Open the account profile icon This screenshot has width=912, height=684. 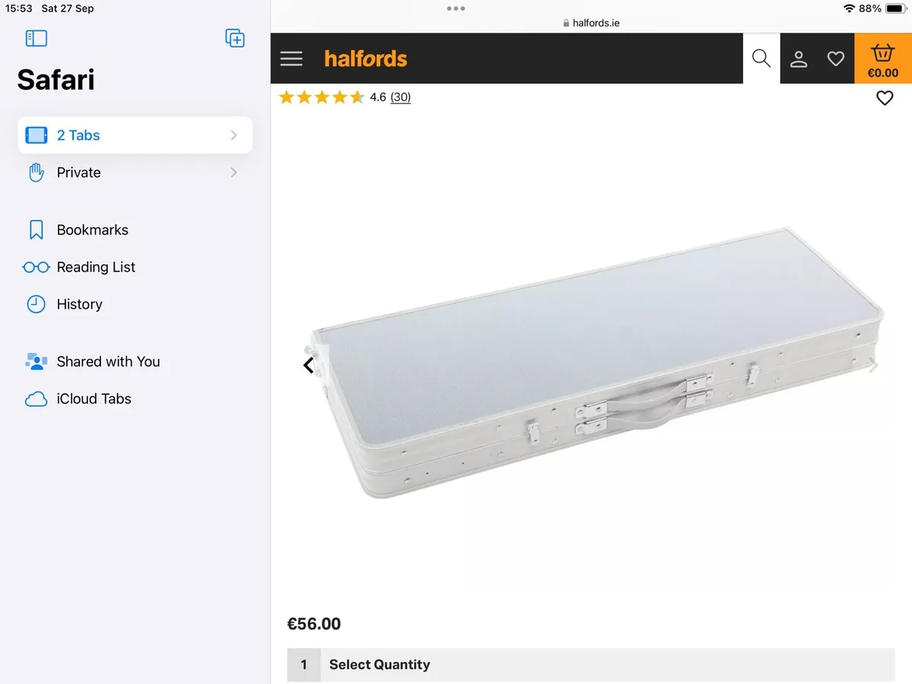798,59
